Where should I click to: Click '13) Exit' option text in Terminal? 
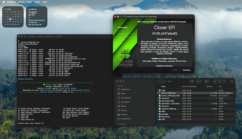[x=66, y=118]
